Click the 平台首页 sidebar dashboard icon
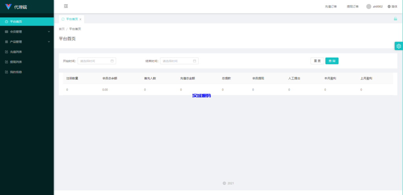This screenshot has height=195, width=403. (6, 22)
